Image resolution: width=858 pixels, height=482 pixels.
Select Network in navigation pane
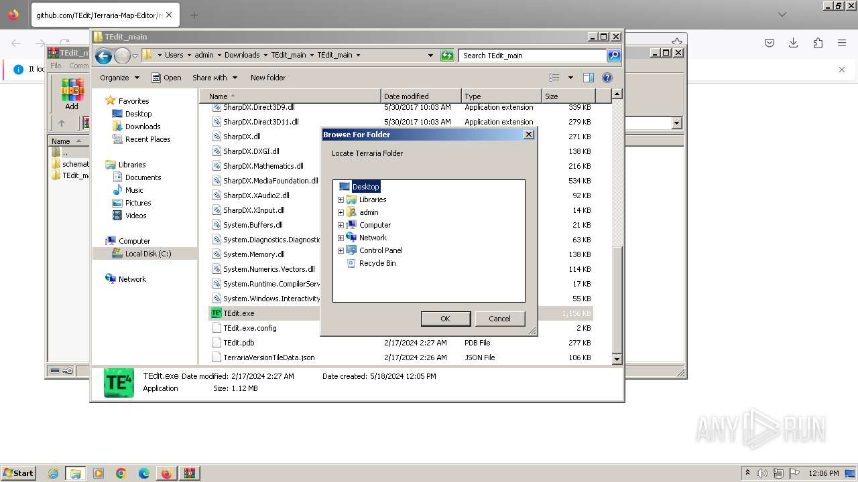coord(132,279)
